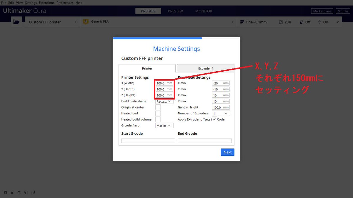Image resolution: width=353 pixels, height=198 pixels.
Task: Click the Printer Settings heading
Action: click(x=135, y=77)
